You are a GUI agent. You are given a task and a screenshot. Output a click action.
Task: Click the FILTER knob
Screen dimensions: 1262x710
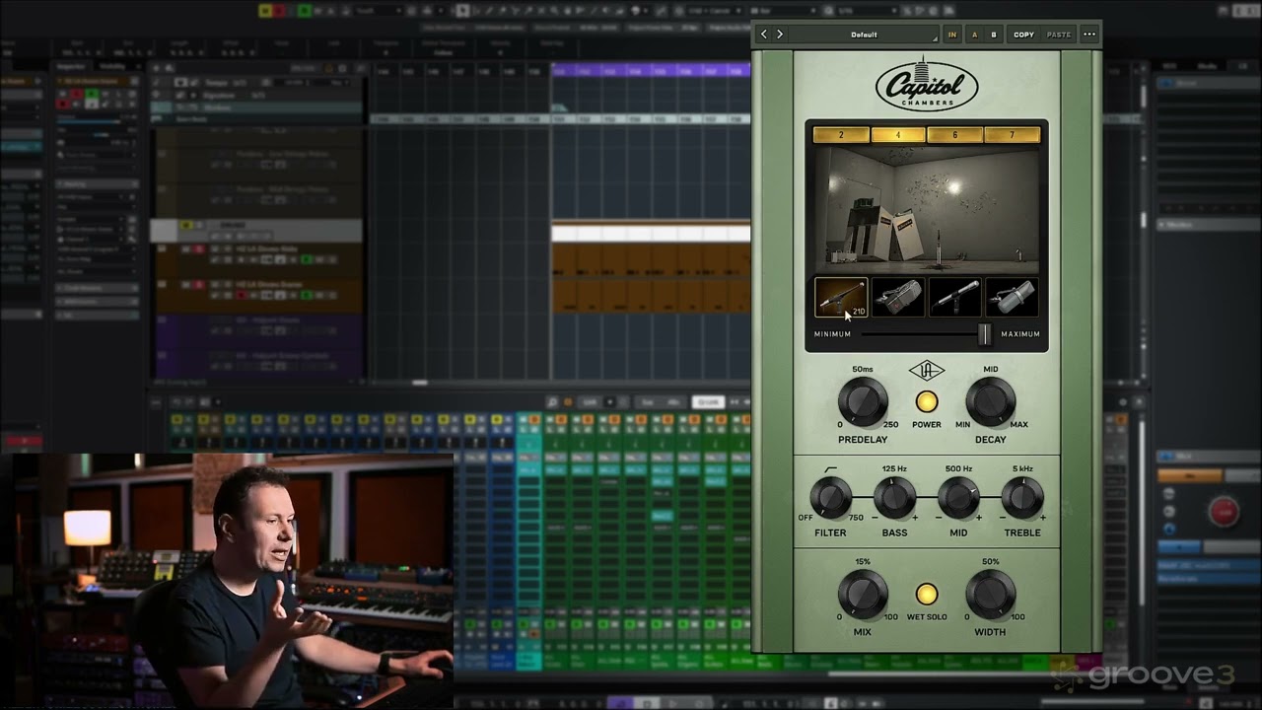tap(830, 498)
